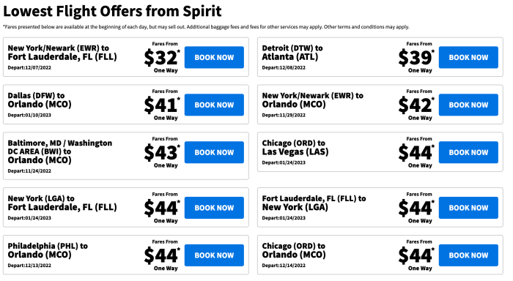Book the Philadelphia to Orlando $44 flight

tap(214, 255)
